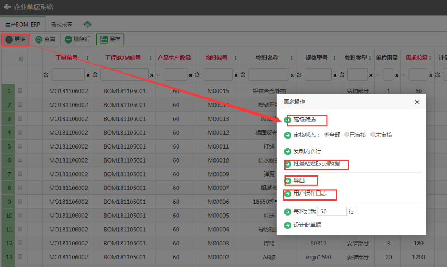Close the 更多操作 dialog
447x267 pixels.
tap(417, 102)
